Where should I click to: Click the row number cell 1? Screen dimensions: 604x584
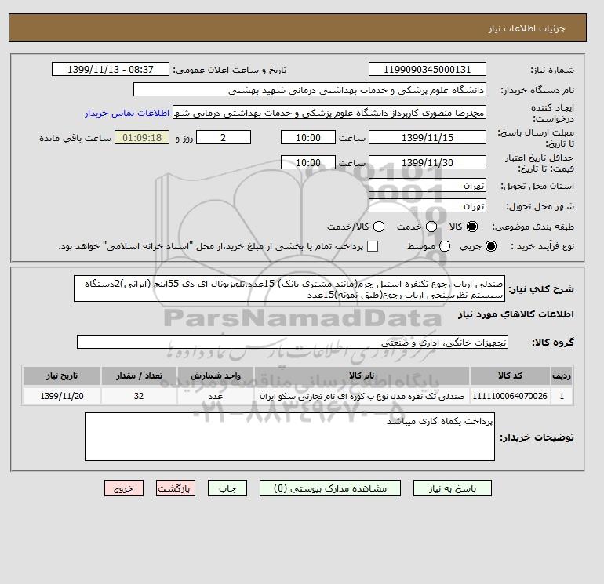point(562,396)
